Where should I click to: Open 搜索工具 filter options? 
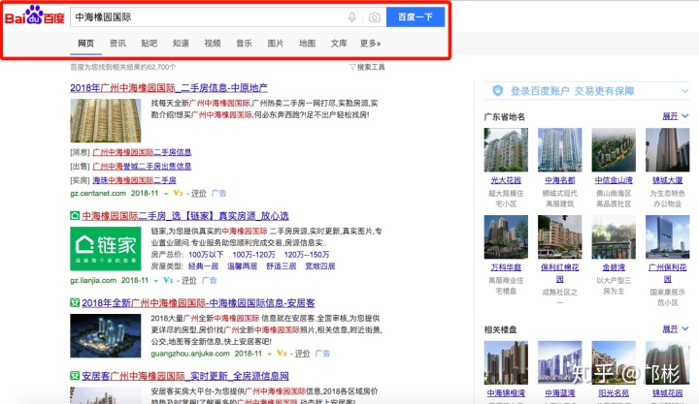(367, 67)
